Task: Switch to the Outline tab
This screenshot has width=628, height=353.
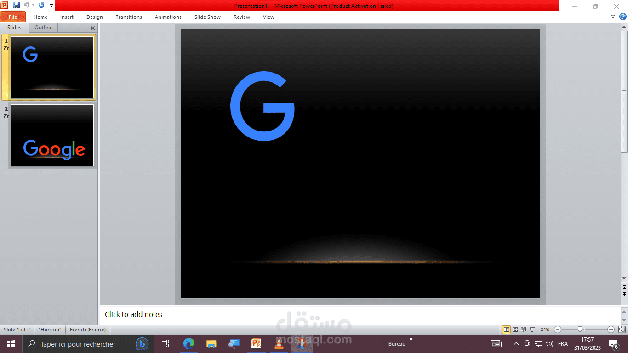Action: 43,27
